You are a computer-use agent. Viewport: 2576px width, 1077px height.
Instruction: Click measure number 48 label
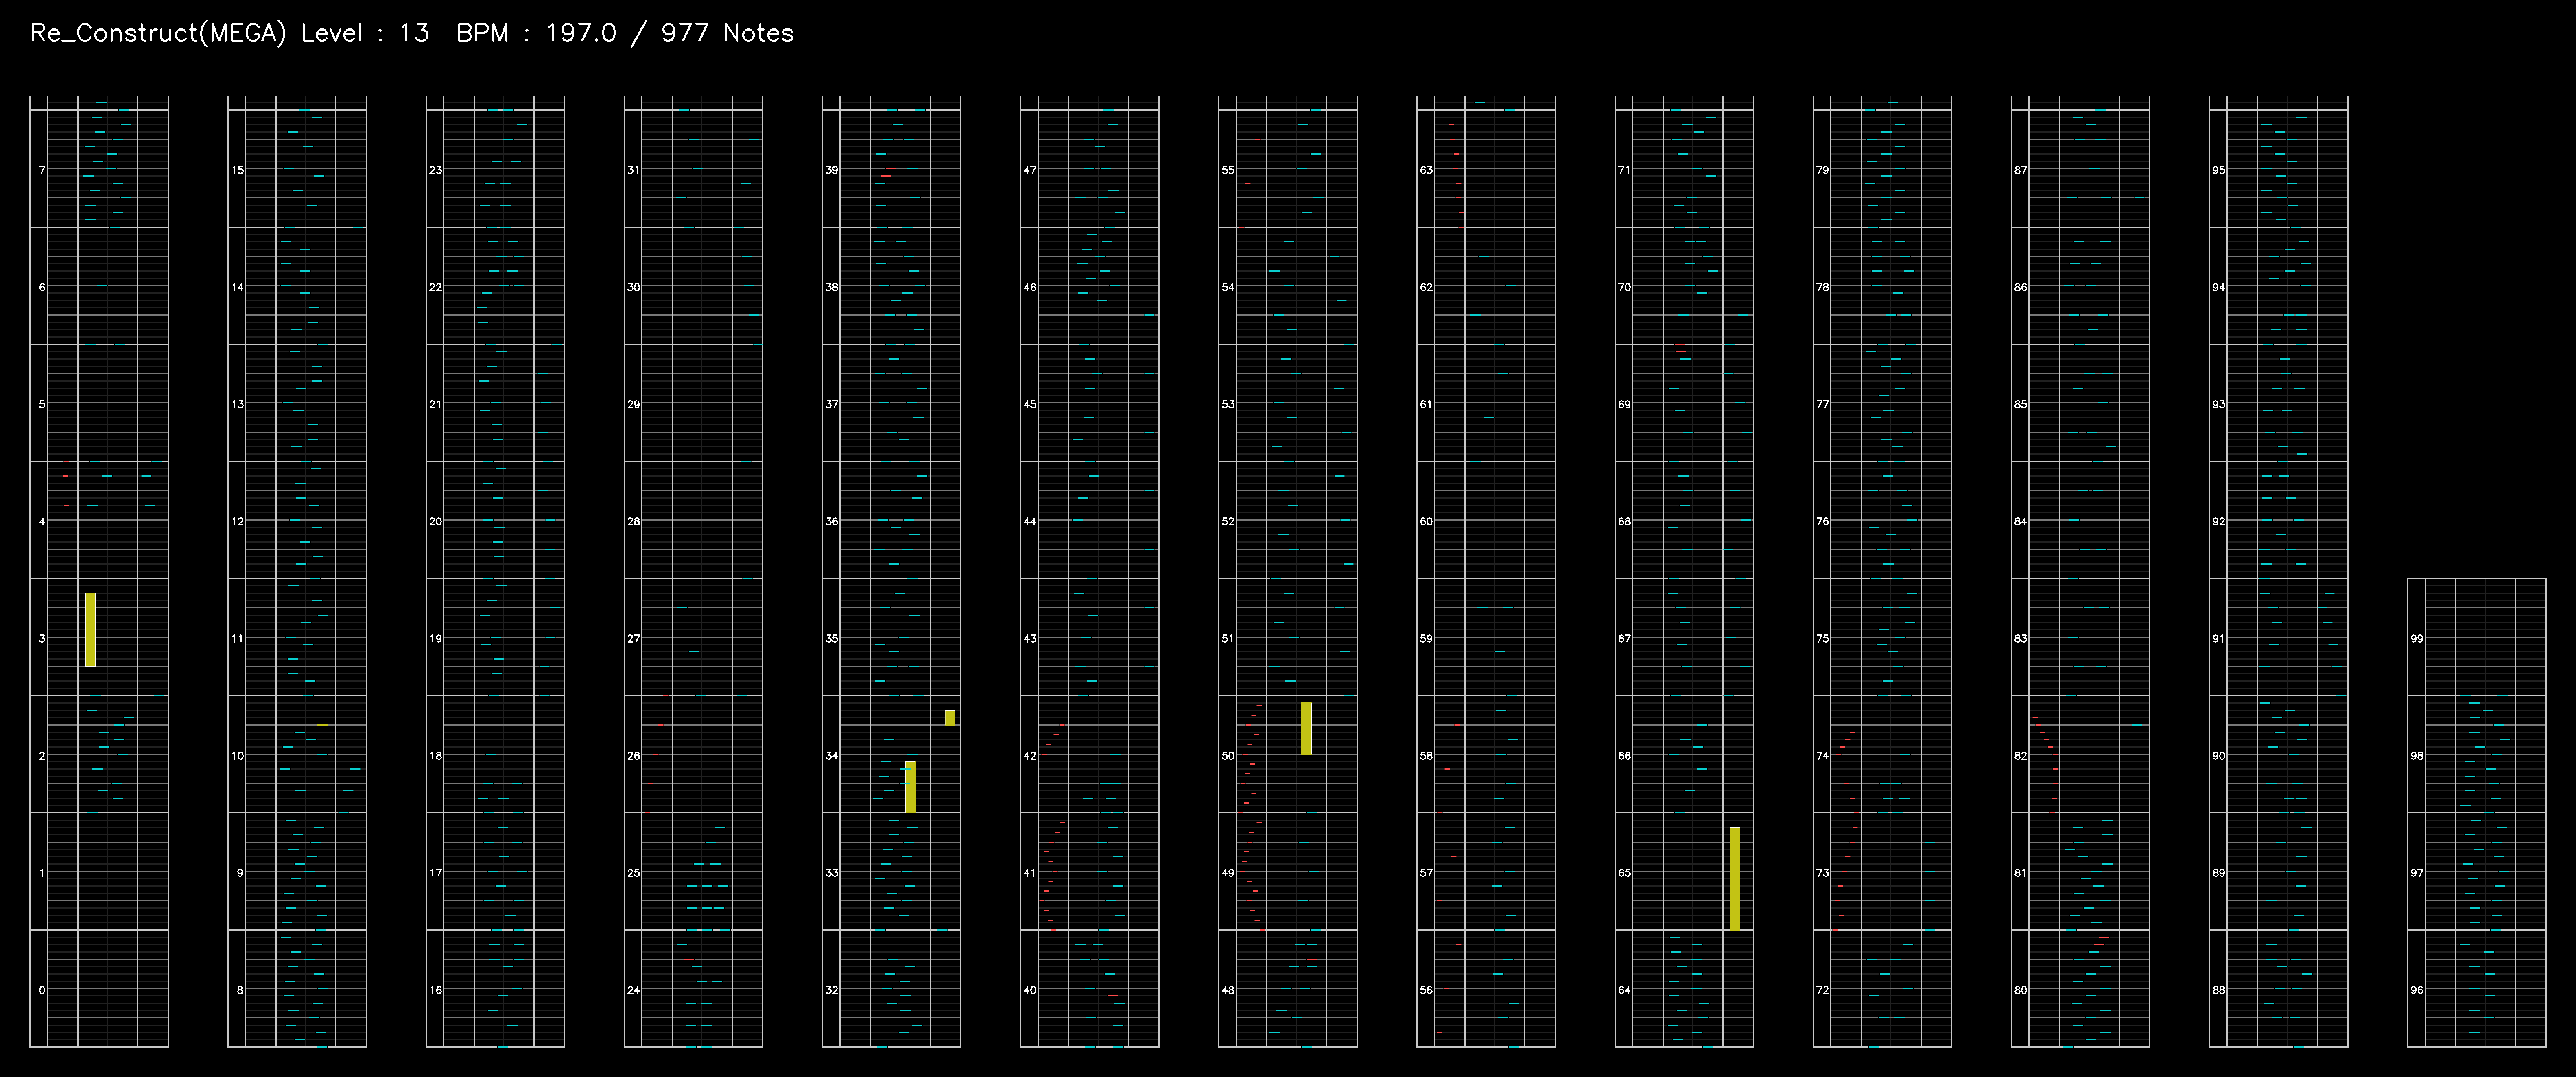coord(1228,990)
